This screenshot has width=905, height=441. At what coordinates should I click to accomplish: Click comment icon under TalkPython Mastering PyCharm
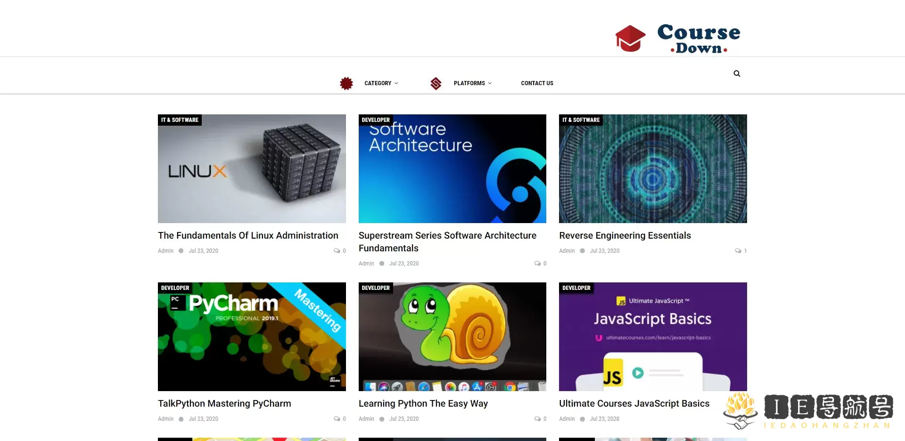click(x=337, y=419)
